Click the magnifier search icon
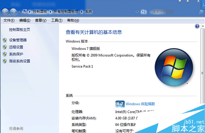The image size is (205, 133). pos(201,12)
